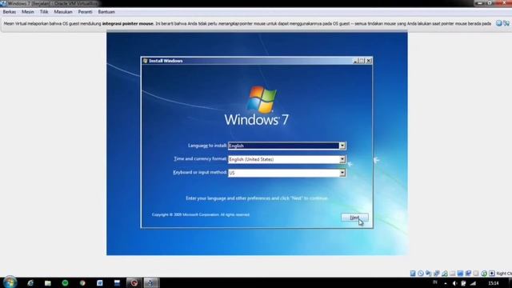
Task: Open the volume speaker icon in system tray
Action: click(454, 283)
